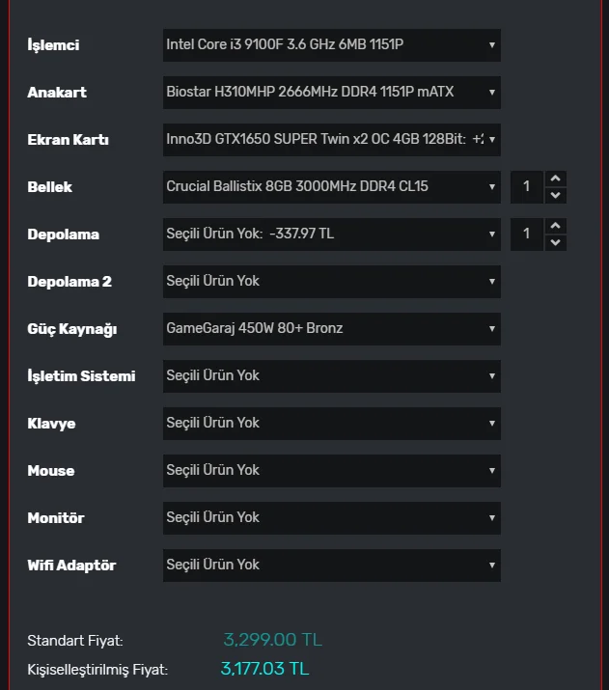This screenshot has height=690, width=609.
Task: Decrease Depolama quantity with down arrow
Action: tap(555, 242)
